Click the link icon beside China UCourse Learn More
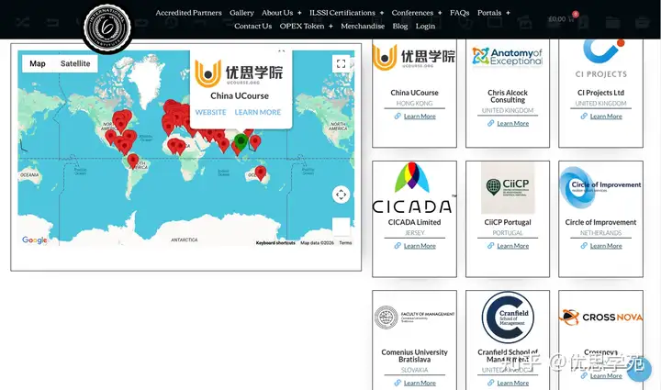Screen dimensions: 661x390 398,117
